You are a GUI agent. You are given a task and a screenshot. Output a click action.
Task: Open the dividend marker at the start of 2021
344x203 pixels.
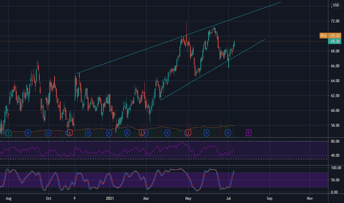pos(109,133)
